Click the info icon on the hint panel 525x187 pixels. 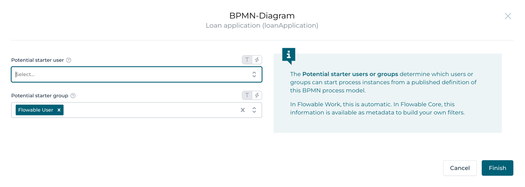[289, 55]
